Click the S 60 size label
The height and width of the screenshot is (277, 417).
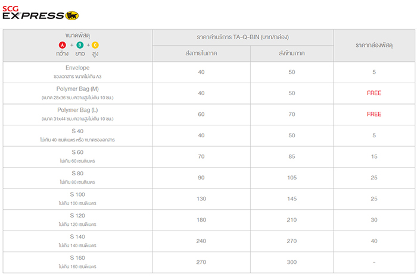pyautogui.click(x=77, y=152)
